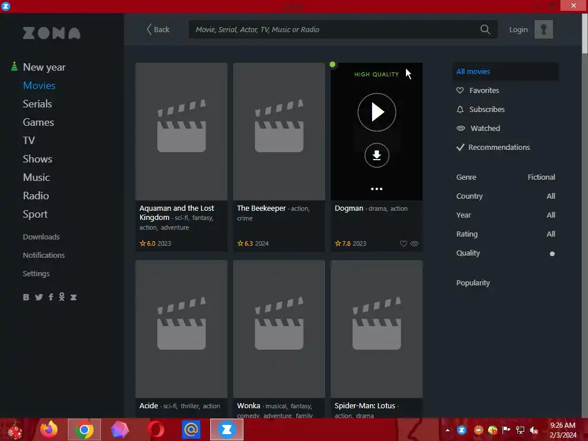Click the Zona logo in sidebar

click(x=51, y=33)
